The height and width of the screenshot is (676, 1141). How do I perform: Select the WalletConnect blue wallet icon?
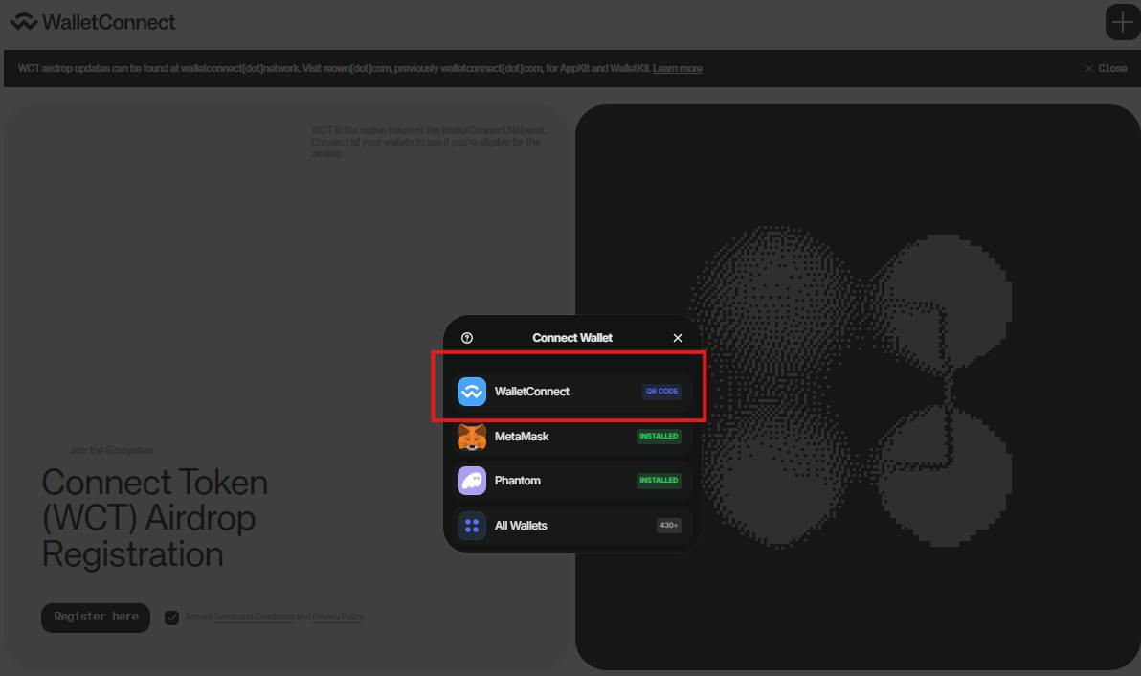tap(472, 392)
